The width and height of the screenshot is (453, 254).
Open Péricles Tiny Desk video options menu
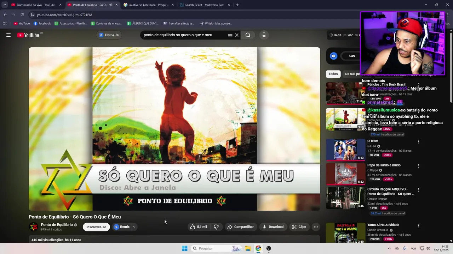[419, 85]
